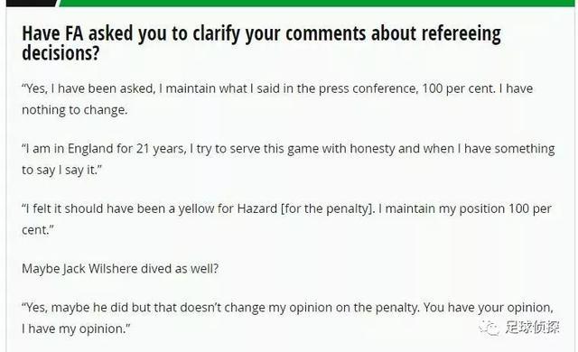
Task: Click the headline about refereeing decisions
Action: tap(261, 43)
